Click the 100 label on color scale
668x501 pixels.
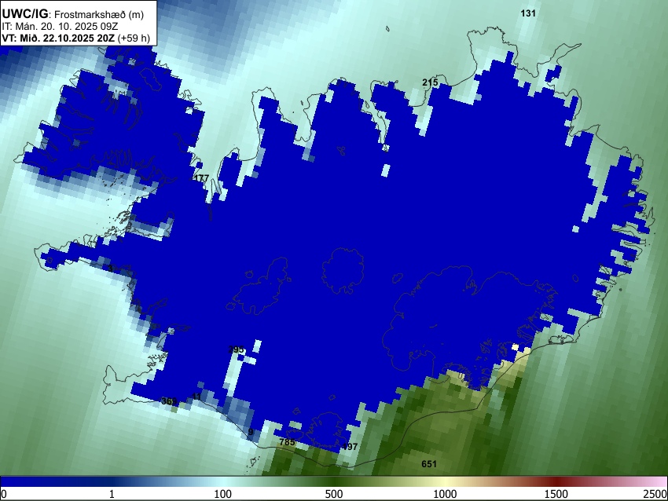pos(223,494)
